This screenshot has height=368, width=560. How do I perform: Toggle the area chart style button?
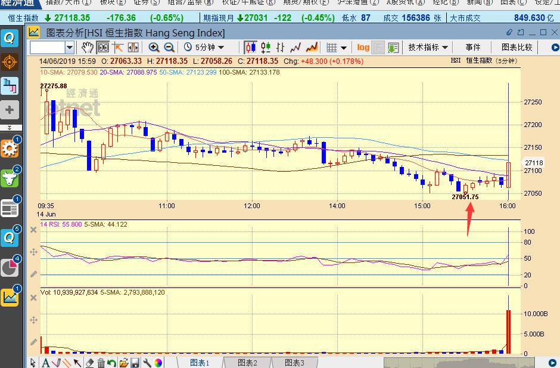(309, 47)
